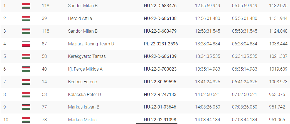Viewport: 290px width, 124px height.
Task: Click the flag icon next to Herold Attila
Action: [26, 18]
